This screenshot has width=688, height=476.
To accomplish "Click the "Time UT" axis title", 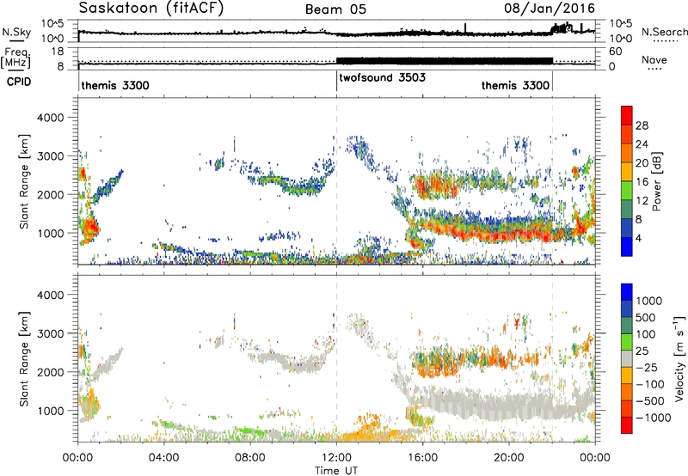I will 336,471.
